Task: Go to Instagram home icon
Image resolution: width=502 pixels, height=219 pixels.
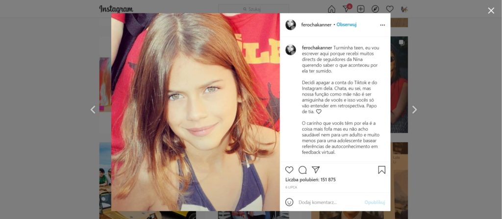Action: (332, 9)
